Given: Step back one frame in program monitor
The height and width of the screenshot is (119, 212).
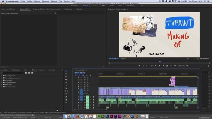Looking at the screenshot, I should click(156, 66).
